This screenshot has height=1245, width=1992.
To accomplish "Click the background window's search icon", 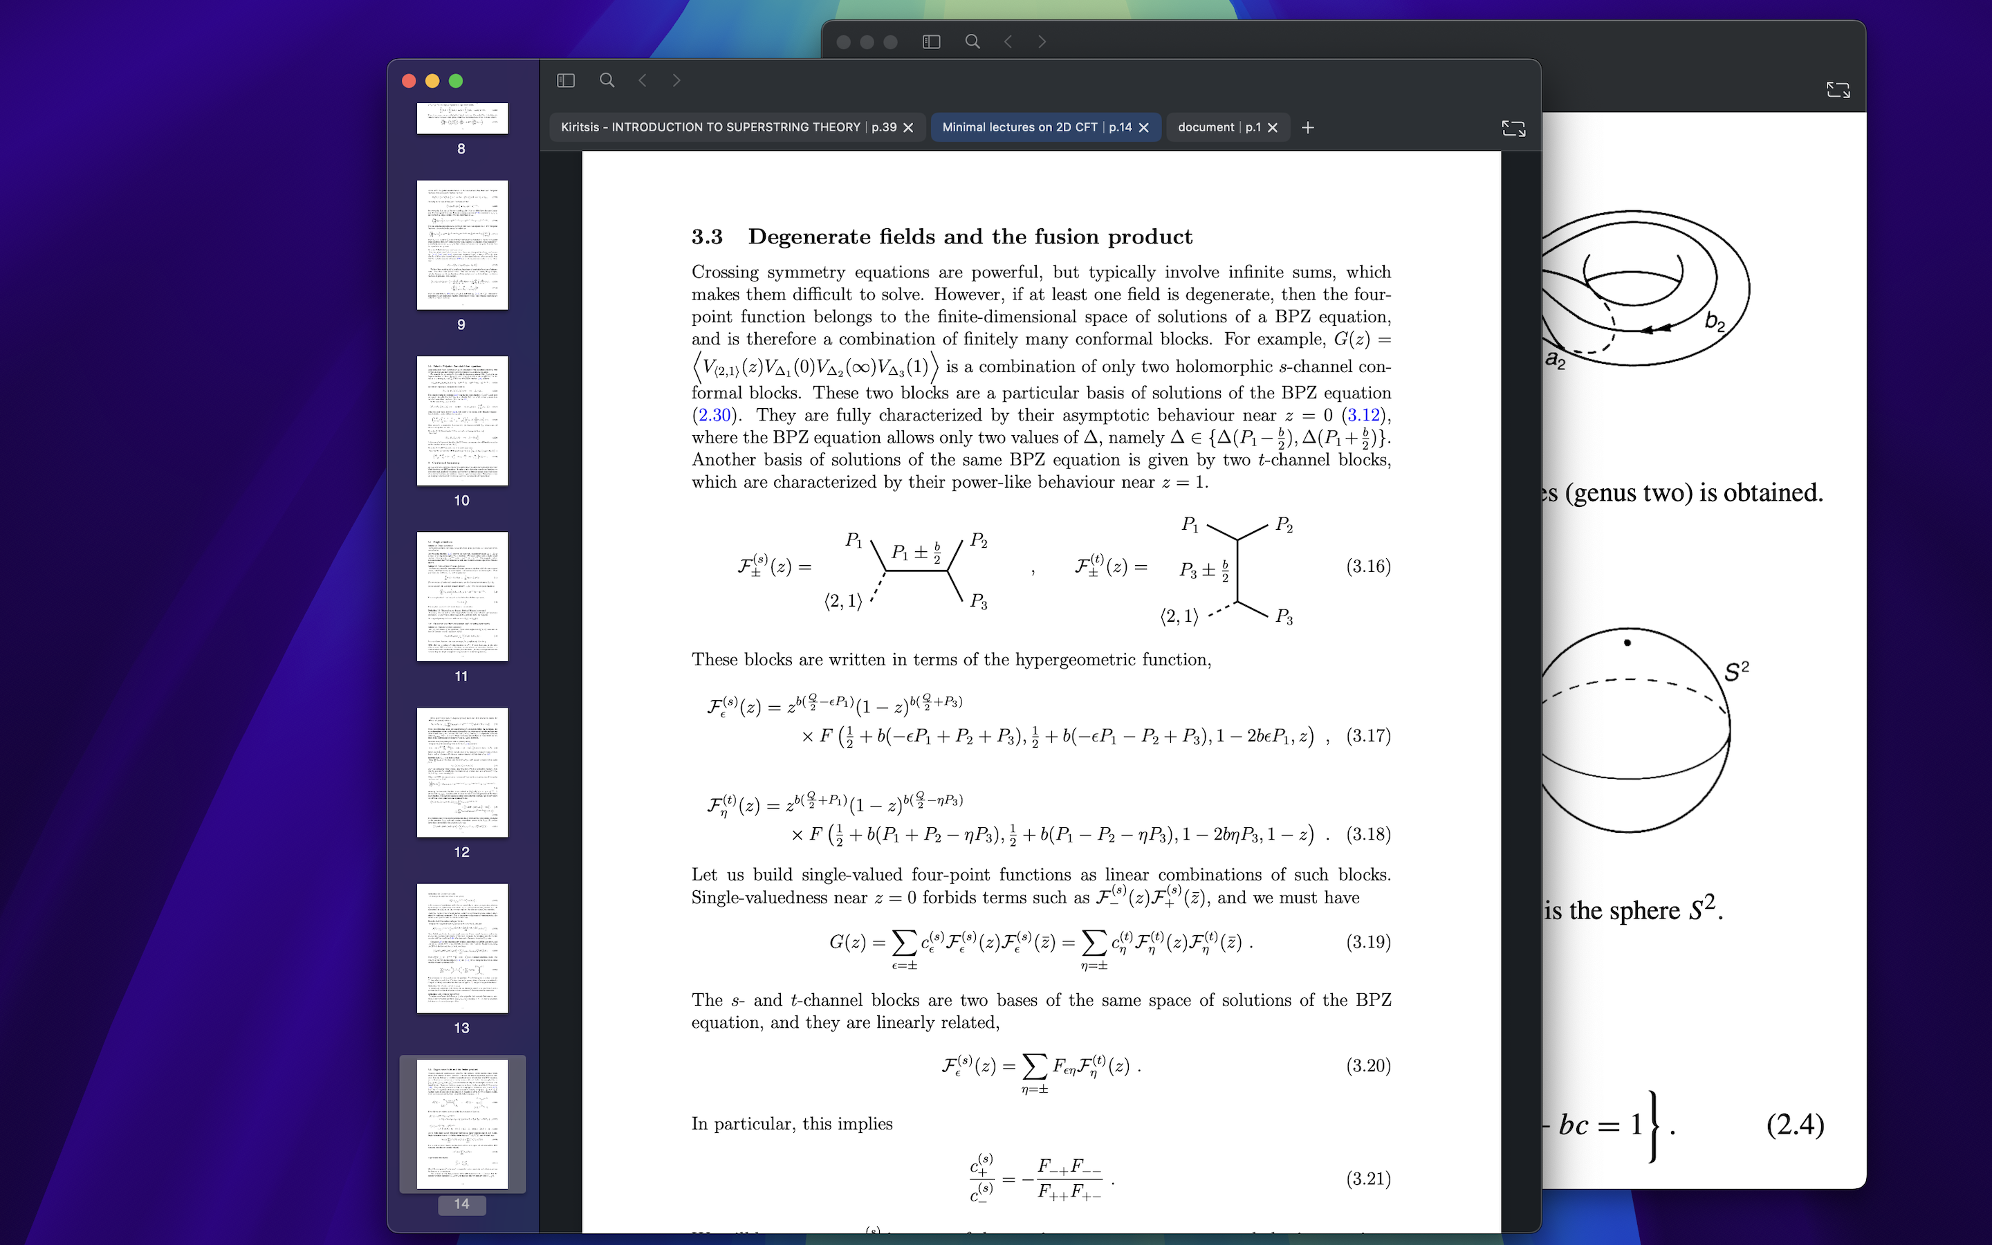I will (x=972, y=41).
